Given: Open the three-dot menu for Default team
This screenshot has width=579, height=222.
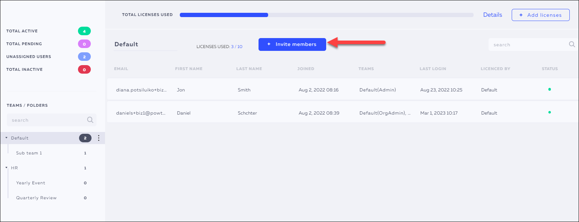Looking at the screenshot, I should [x=99, y=138].
